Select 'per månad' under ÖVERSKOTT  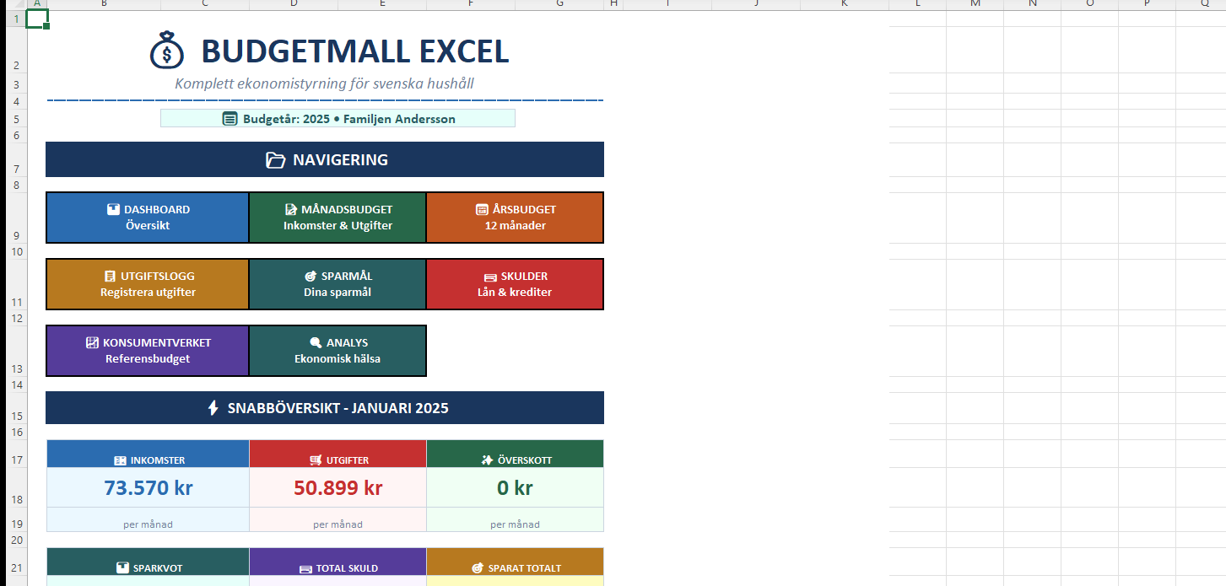(515, 524)
